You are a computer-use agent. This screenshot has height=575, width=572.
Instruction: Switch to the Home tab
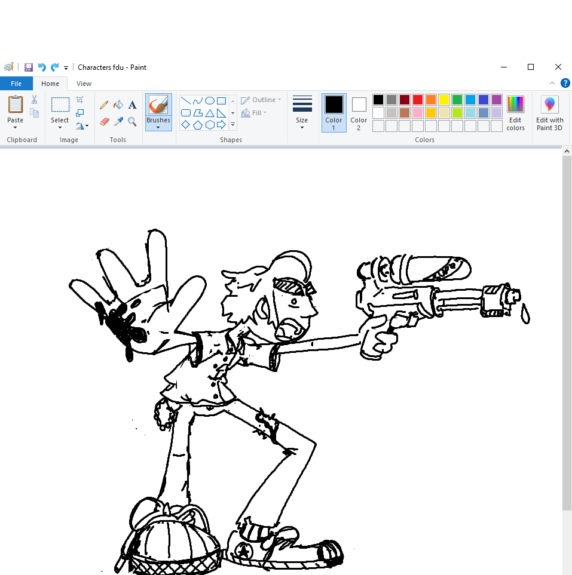pos(50,84)
